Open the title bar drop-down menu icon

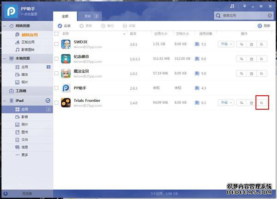coord(245,6)
